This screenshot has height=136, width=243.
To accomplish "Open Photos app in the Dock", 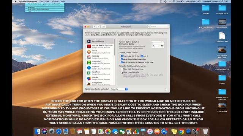I will tap(108, 131).
